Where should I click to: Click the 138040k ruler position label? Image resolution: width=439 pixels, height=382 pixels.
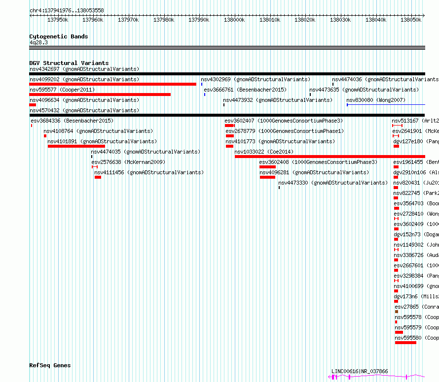[x=376, y=20]
